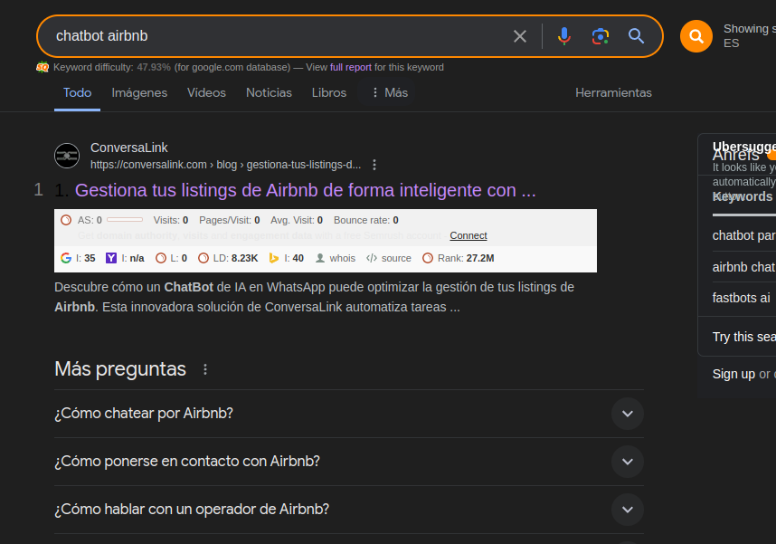Open Google Lens image search icon

tap(601, 36)
